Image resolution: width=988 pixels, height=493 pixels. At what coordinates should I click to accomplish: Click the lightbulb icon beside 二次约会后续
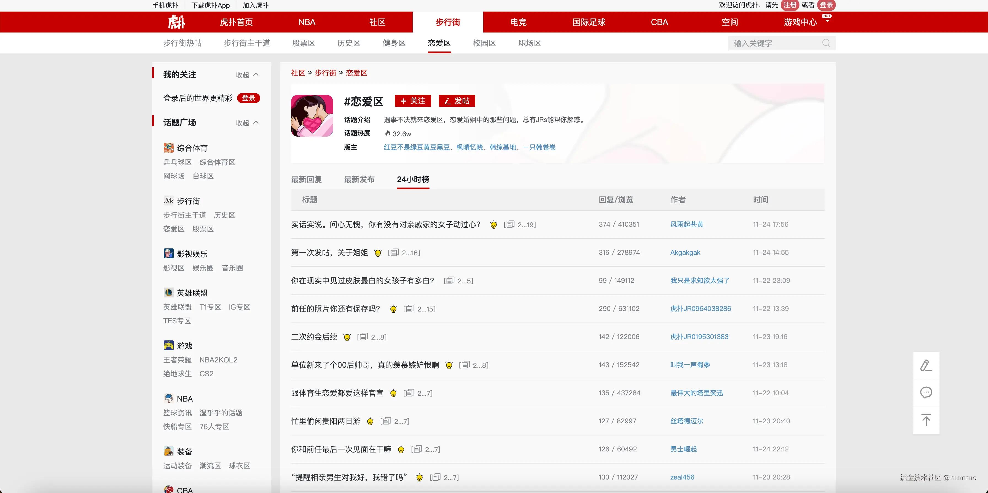click(347, 337)
